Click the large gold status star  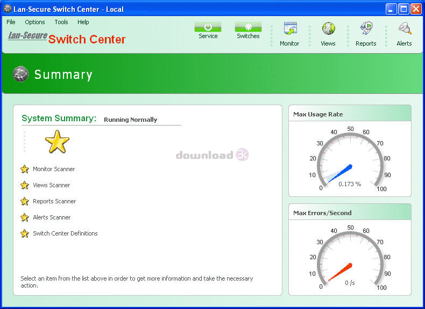(57, 142)
